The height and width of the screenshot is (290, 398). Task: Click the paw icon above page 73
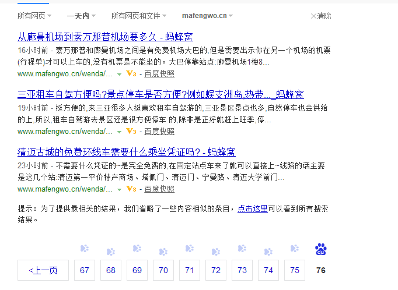click(x=242, y=249)
